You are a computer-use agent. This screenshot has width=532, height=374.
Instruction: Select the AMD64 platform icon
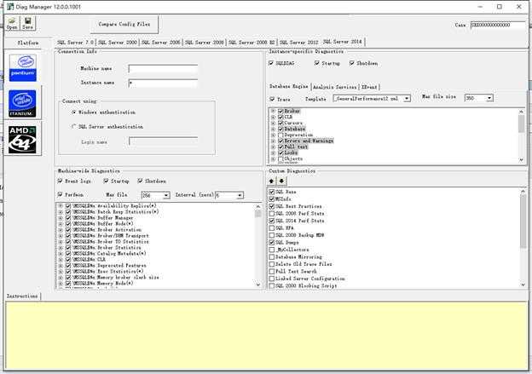coord(22,140)
